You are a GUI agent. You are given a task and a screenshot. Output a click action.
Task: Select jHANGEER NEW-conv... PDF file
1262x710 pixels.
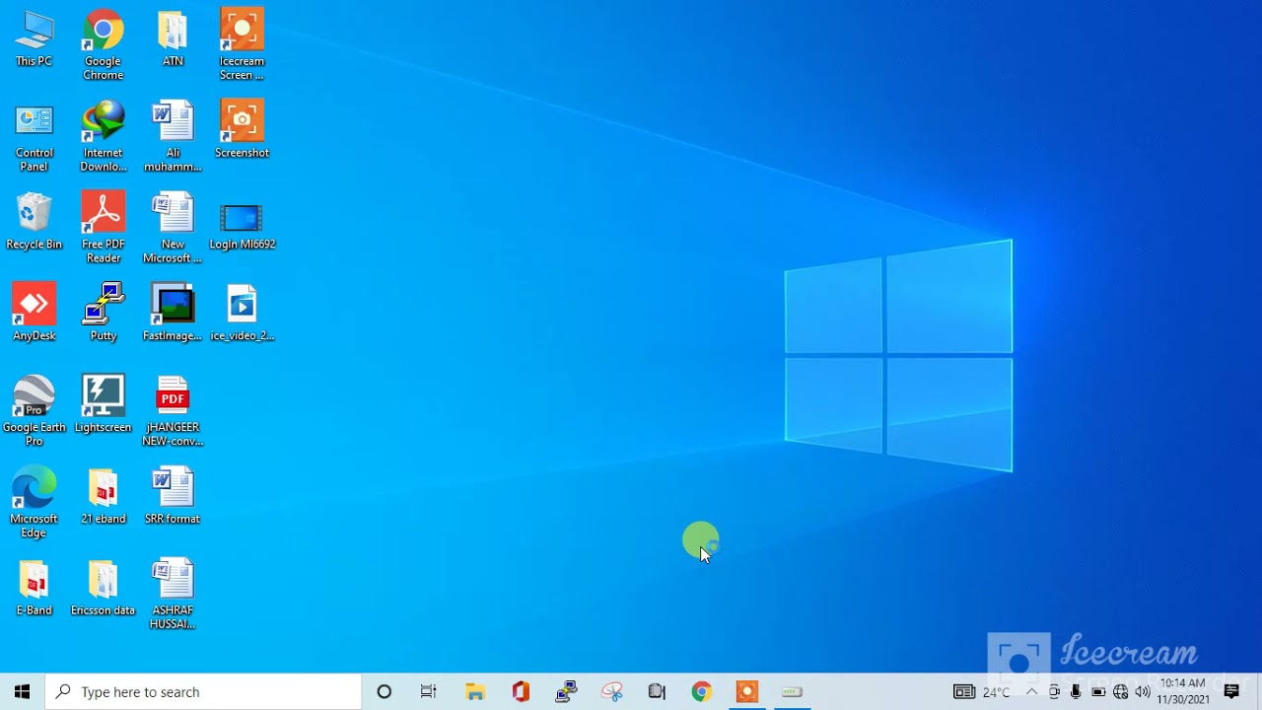click(173, 412)
